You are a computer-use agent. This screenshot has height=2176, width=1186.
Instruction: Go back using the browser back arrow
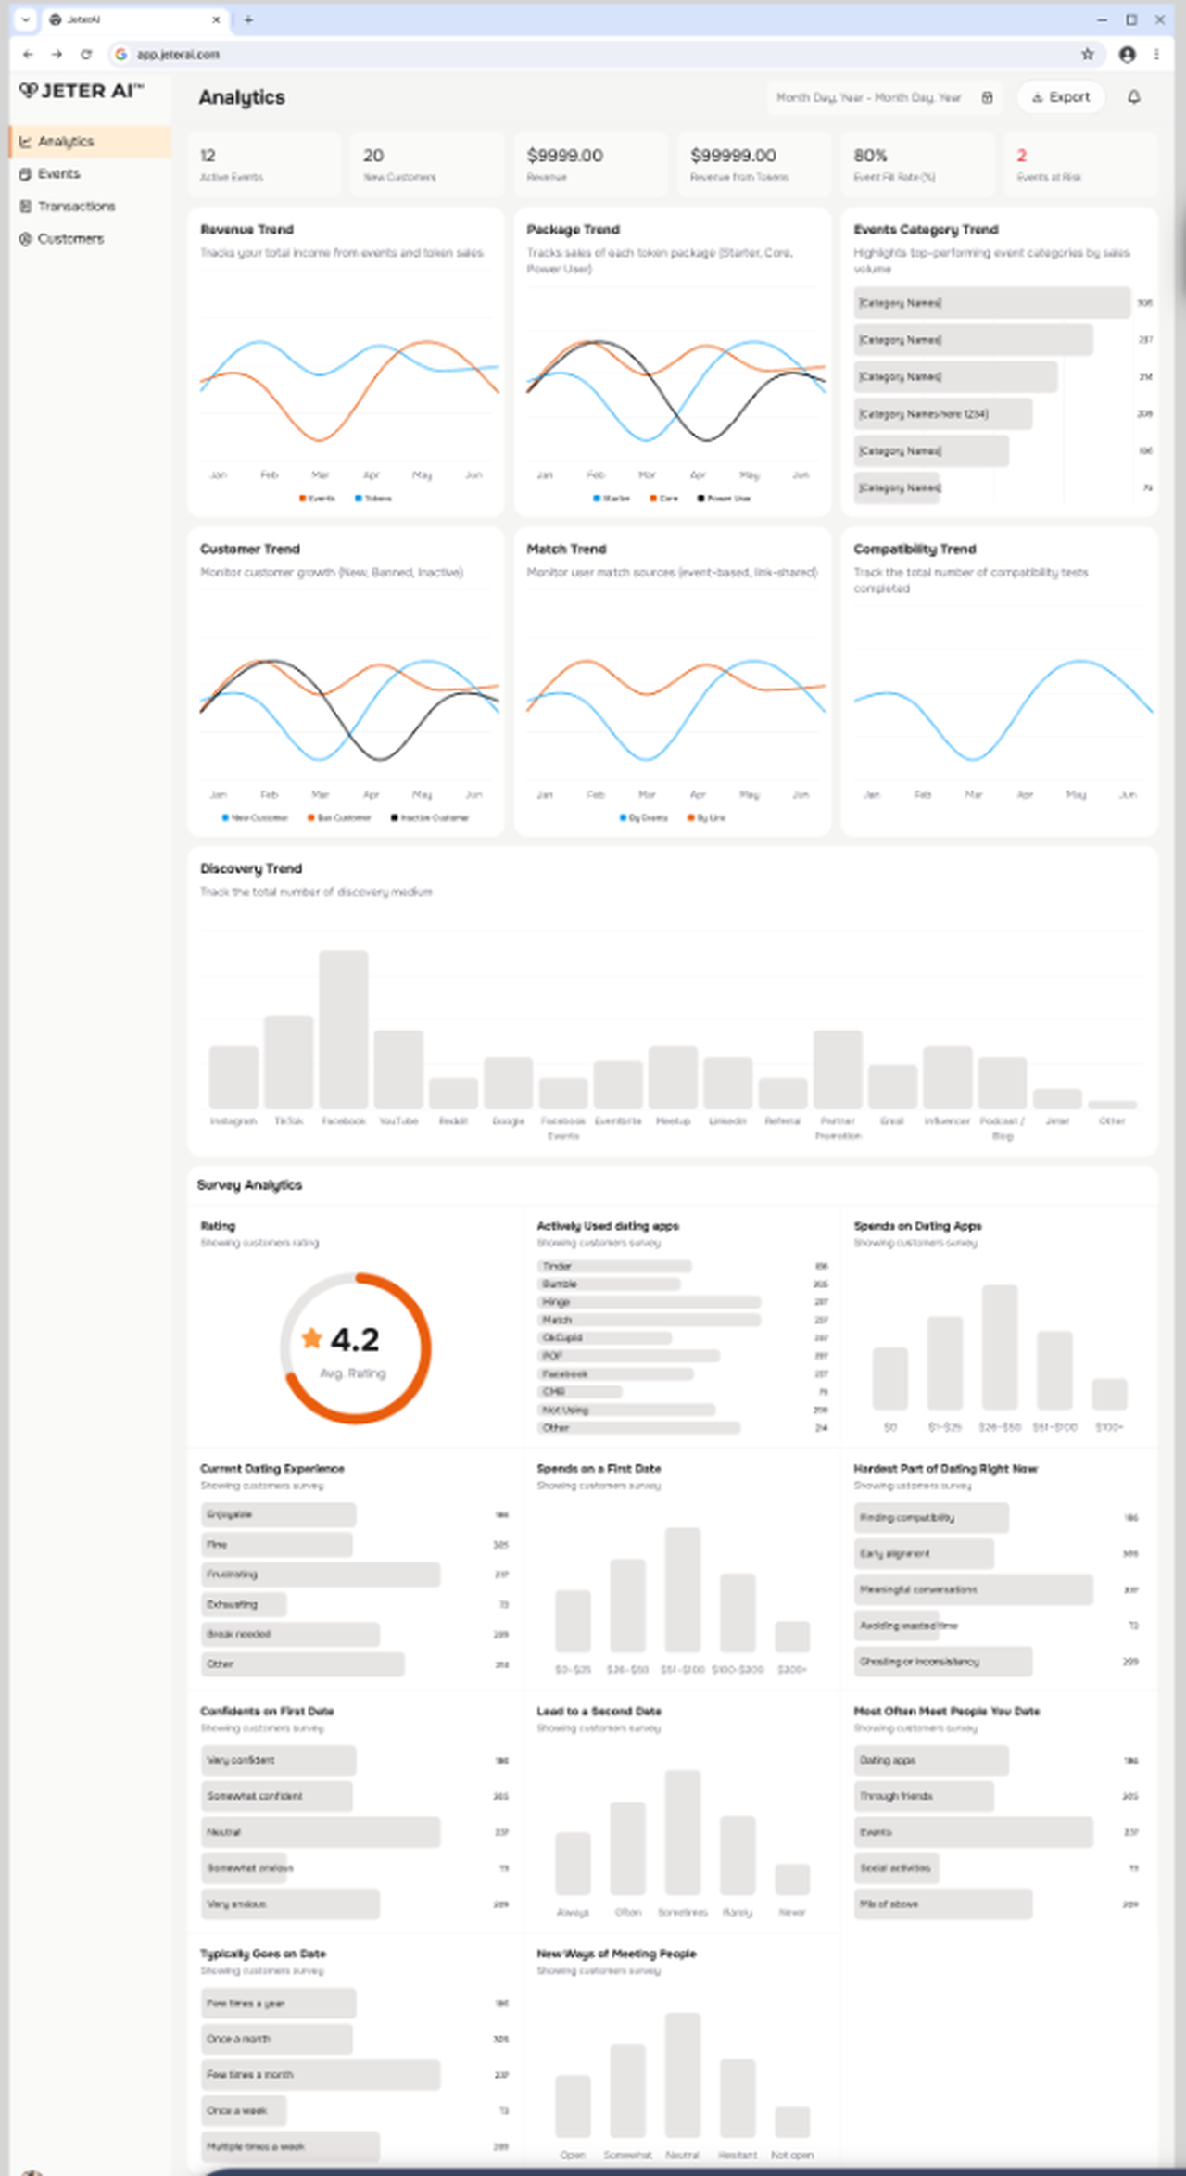tap(28, 55)
